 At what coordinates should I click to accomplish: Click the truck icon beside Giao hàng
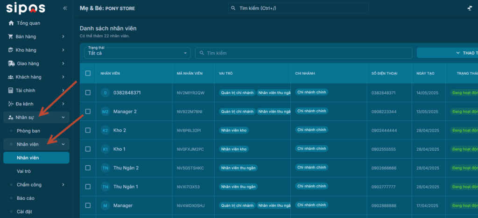(11, 63)
